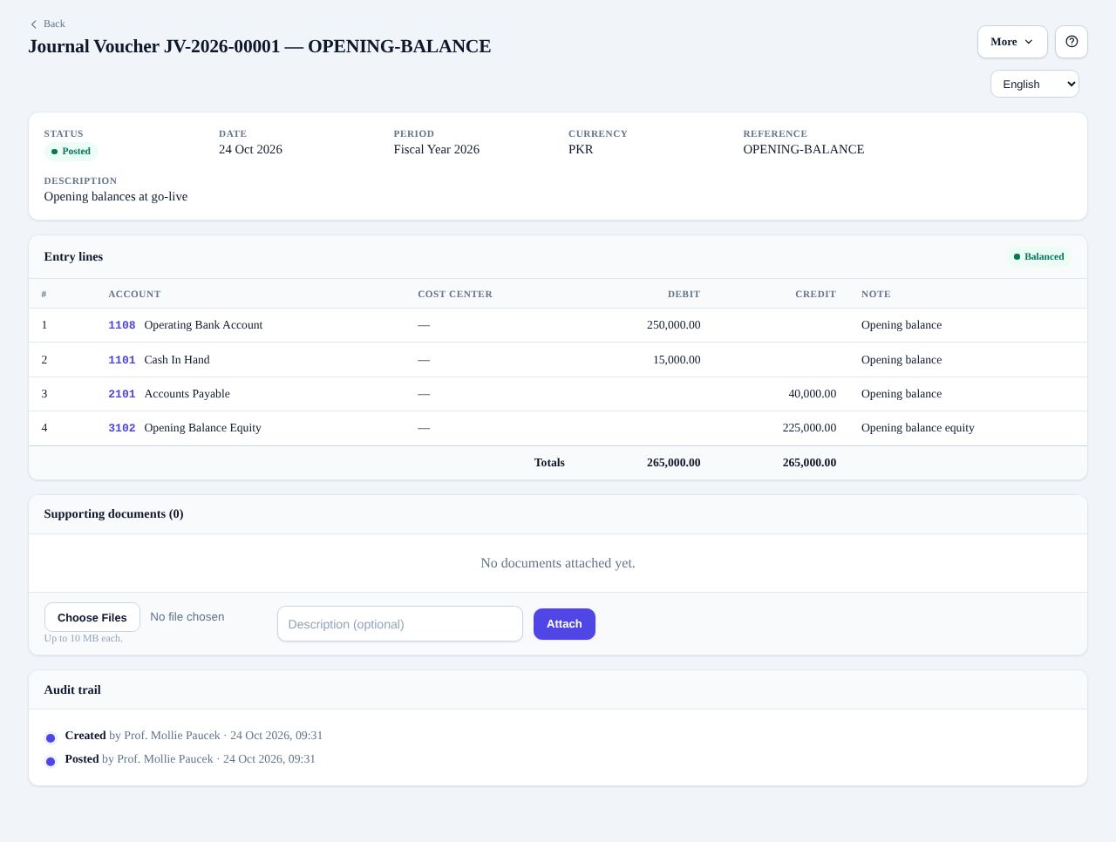Click the Journal Voucher JV-2026-00001 title
The height and width of the screenshot is (842, 1116).
[260, 46]
